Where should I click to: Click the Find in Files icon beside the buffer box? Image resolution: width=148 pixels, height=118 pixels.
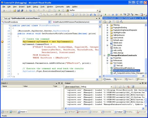tap(67, 10)
